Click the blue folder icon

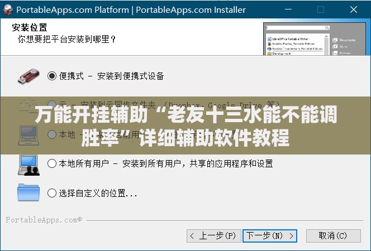coord(28,192)
